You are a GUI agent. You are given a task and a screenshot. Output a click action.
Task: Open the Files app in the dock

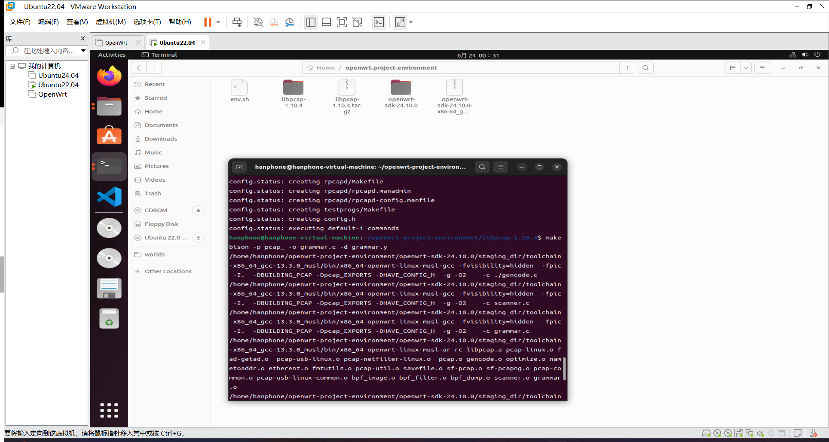coord(109,106)
